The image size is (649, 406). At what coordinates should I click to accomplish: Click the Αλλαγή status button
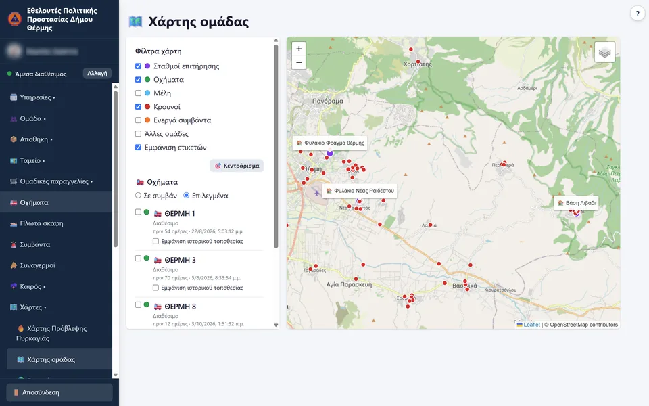pyautogui.click(x=97, y=73)
